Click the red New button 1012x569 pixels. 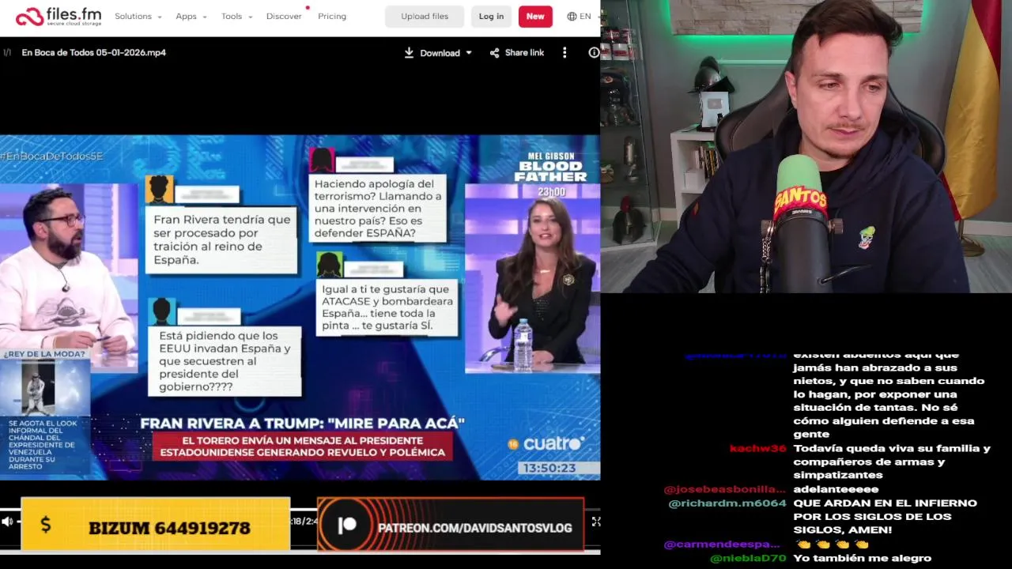535,17
